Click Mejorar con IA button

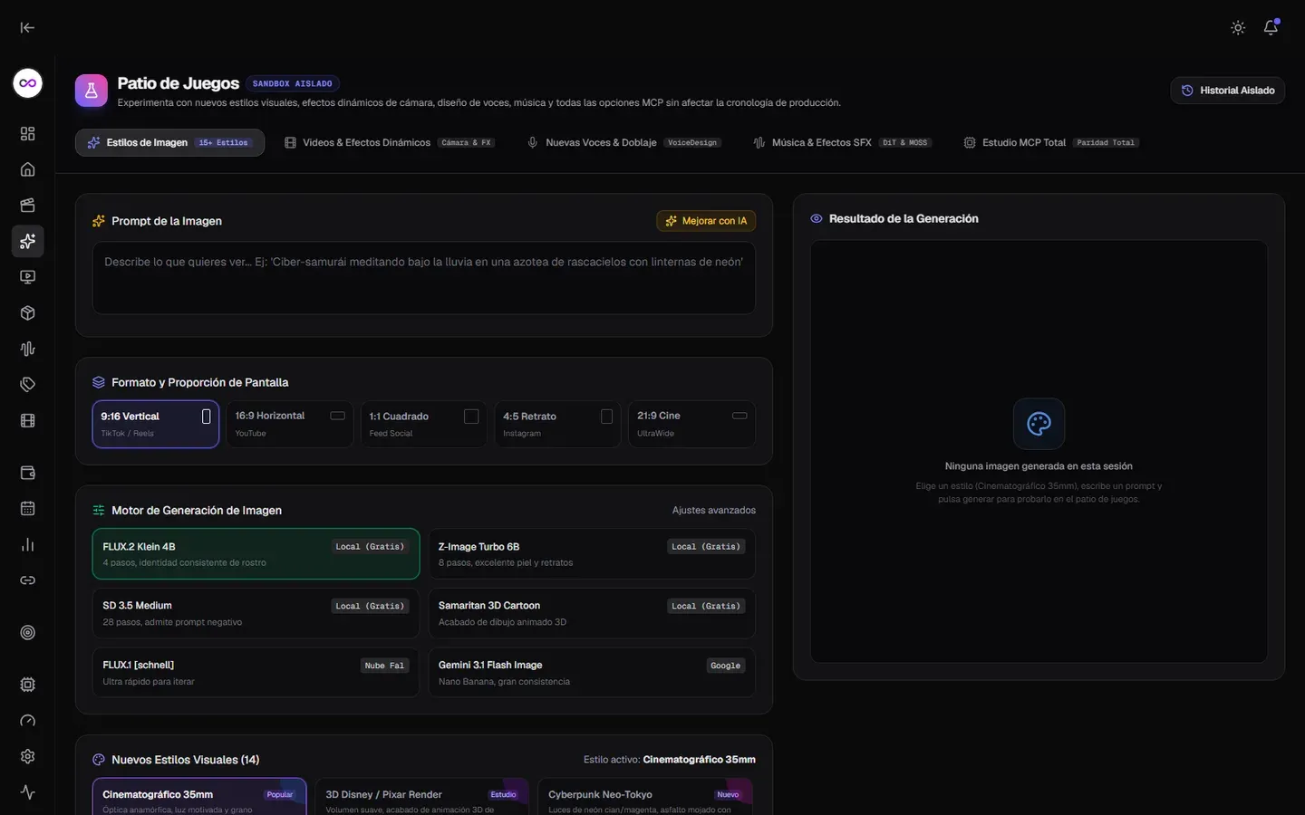[706, 221]
